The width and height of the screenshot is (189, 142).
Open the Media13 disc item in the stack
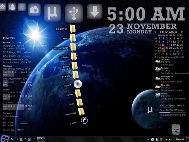click(78, 84)
